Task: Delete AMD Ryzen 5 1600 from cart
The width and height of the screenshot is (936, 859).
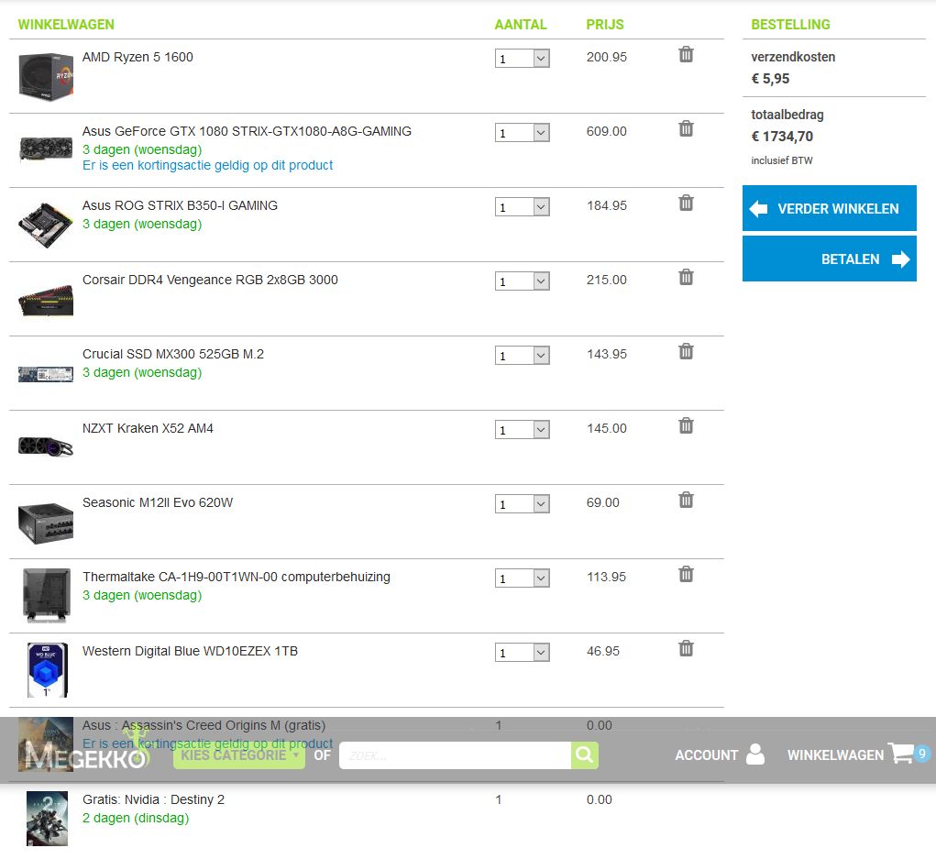Action: 686,54
